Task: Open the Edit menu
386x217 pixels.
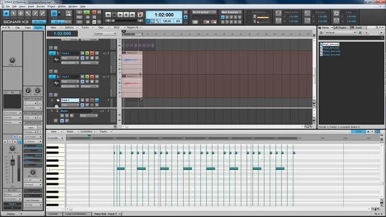Action: 14,7
